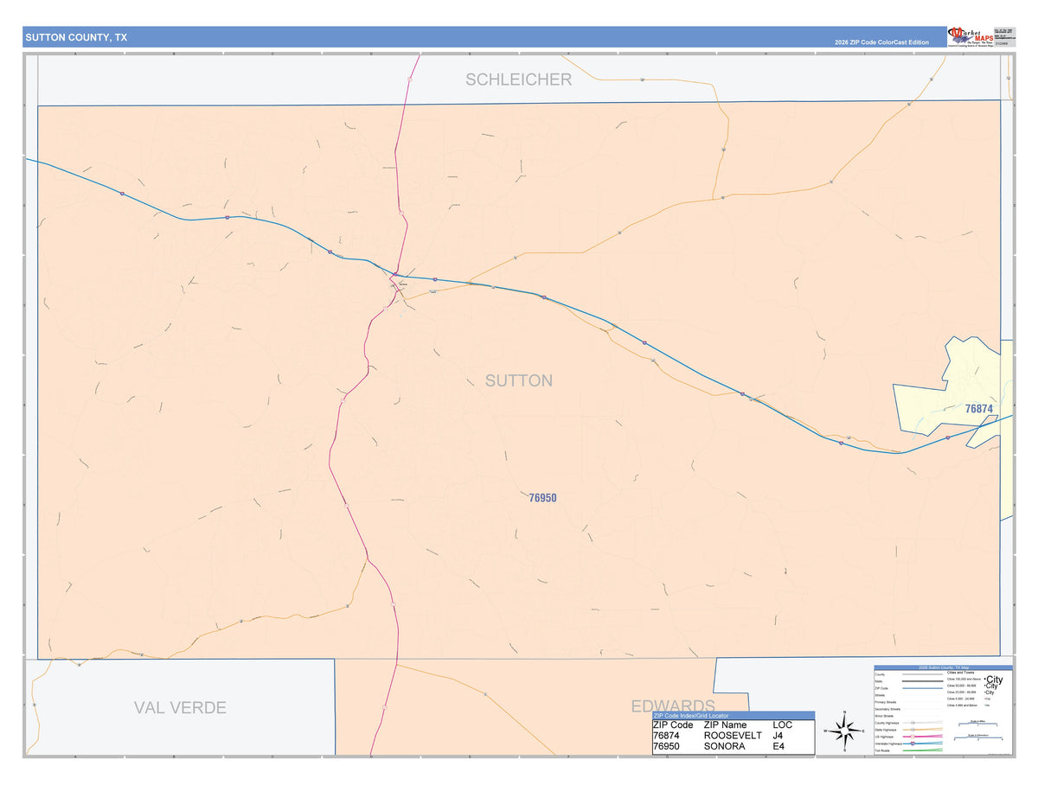
Task: Click the 'ZIP Code' column heading
Action: point(673,725)
